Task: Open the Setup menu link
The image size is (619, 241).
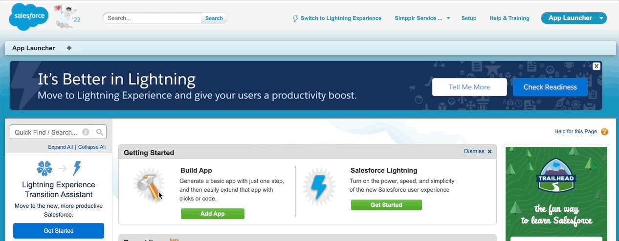Action: click(468, 18)
